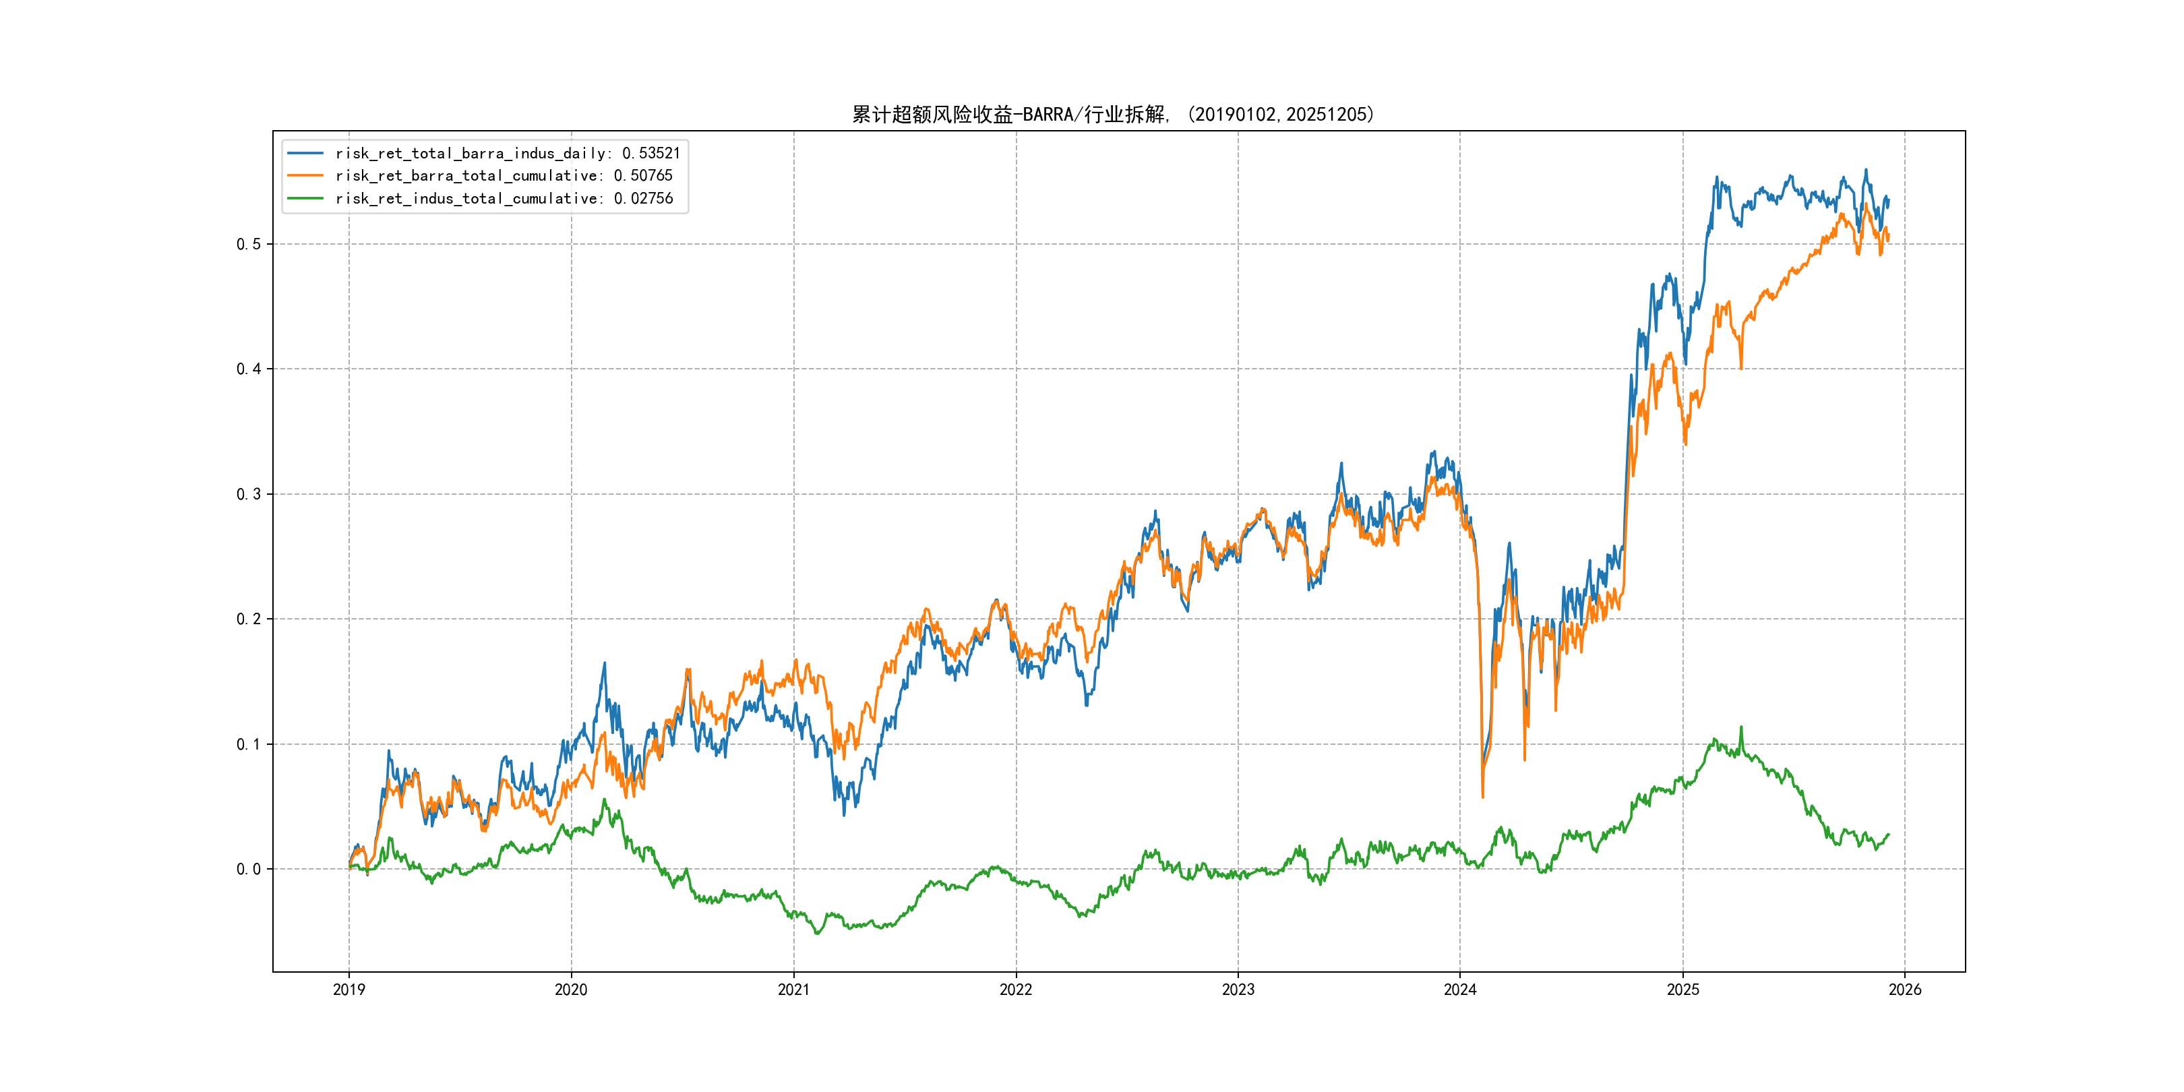This screenshot has width=2184, height=1092.
Task: Click the 0.3 y-axis tick label
Action: click(x=249, y=494)
